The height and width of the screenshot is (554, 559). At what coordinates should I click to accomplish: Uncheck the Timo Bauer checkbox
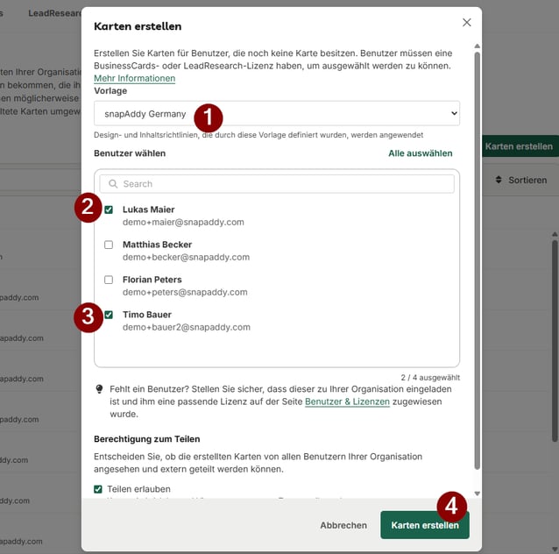tap(109, 315)
